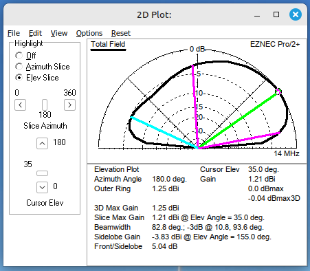The height and width of the screenshot is (271, 310).
Task: Click the -0.04 dBmax3D value
Action: click(x=274, y=198)
